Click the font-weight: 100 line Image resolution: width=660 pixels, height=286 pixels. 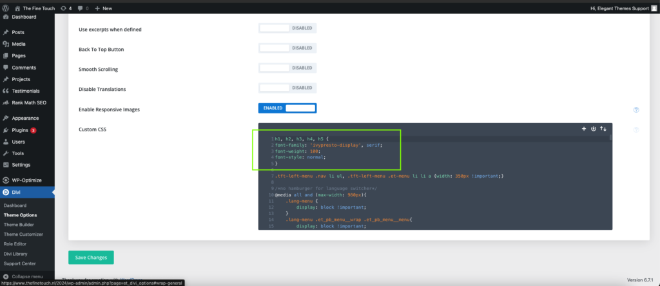click(x=297, y=151)
